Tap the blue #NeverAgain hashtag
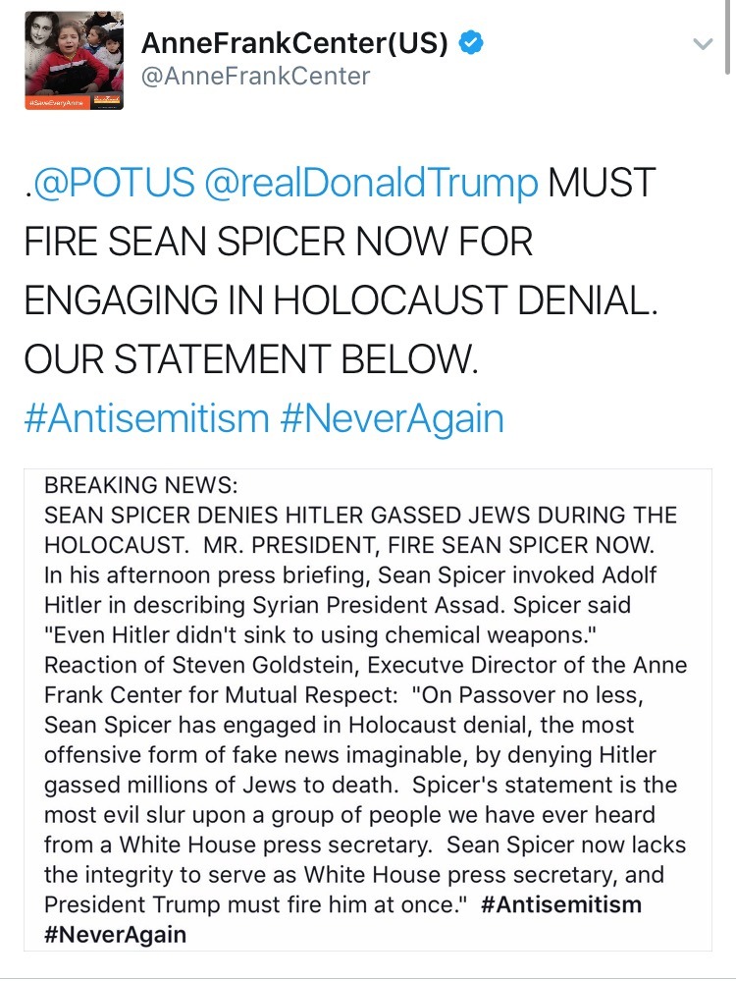 click(393, 418)
